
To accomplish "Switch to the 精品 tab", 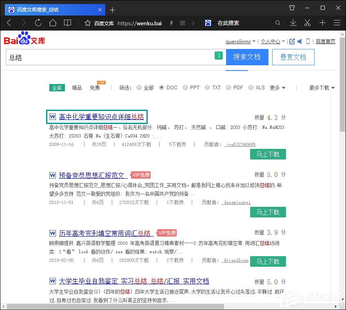I will (x=77, y=87).
